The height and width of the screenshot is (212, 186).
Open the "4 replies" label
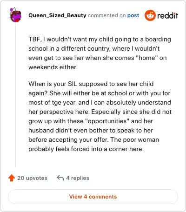coord(78,178)
